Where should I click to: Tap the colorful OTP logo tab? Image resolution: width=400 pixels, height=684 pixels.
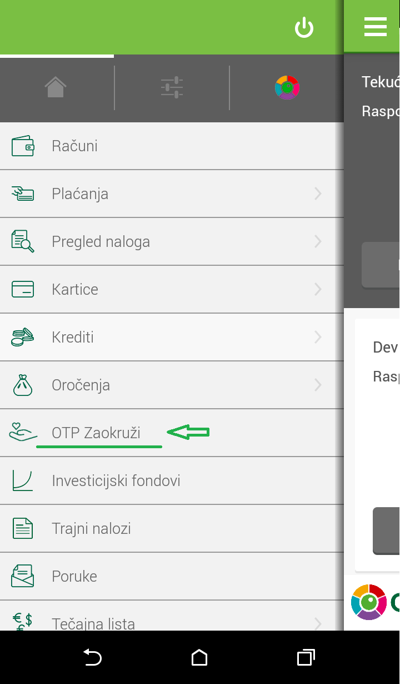(287, 87)
